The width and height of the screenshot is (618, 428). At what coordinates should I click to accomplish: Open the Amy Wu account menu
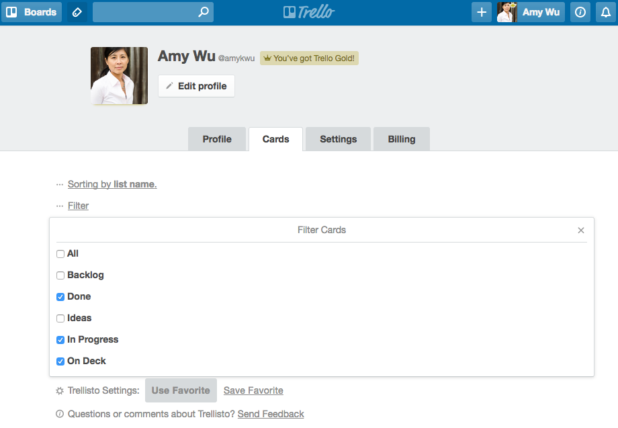531,12
